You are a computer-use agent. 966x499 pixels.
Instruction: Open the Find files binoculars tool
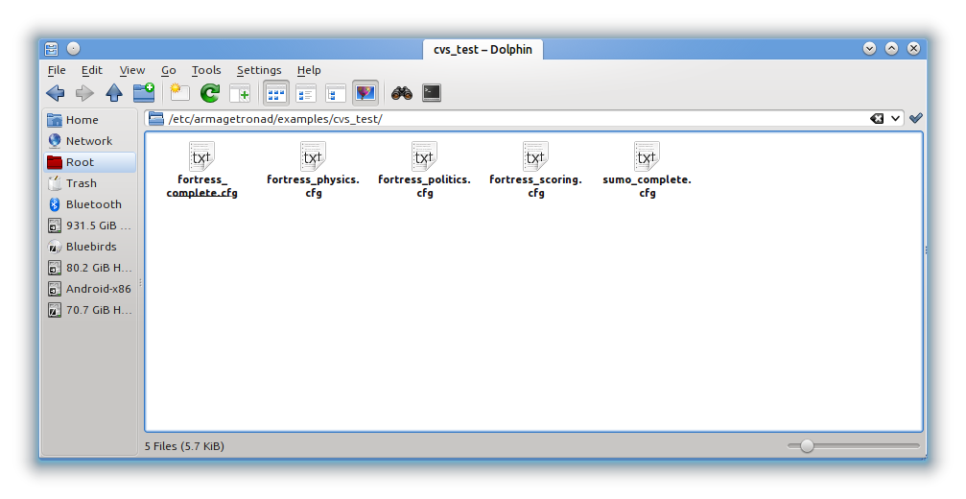401,93
